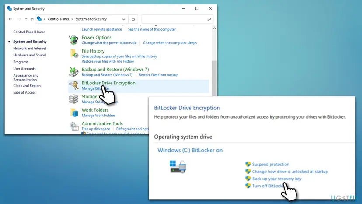Open Restore files from backup link

coord(158,75)
